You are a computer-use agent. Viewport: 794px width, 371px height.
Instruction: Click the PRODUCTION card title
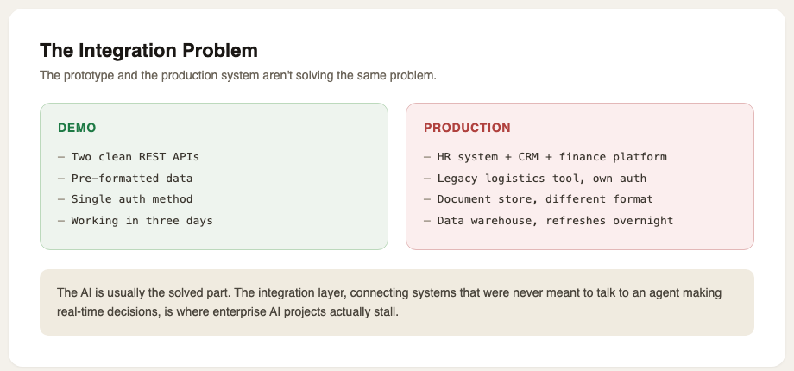(467, 128)
